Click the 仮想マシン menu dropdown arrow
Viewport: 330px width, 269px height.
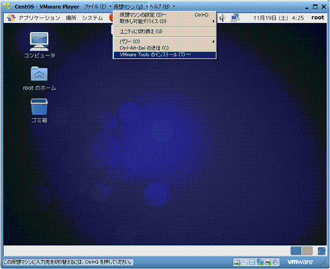click(x=147, y=7)
